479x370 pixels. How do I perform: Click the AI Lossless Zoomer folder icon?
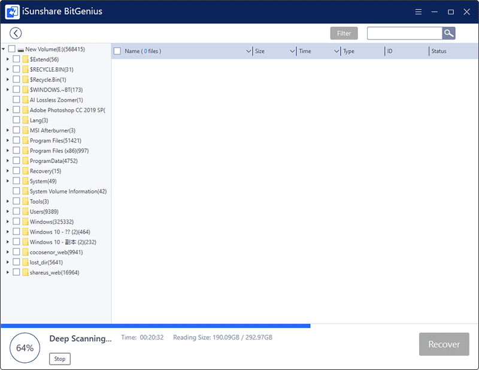[x=25, y=100]
